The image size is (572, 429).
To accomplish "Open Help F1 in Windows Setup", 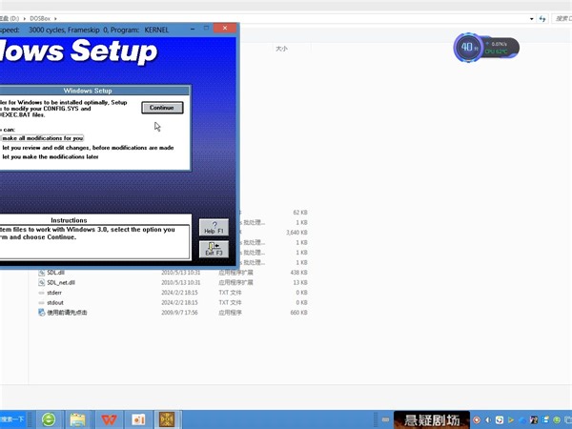I will pos(214,227).
